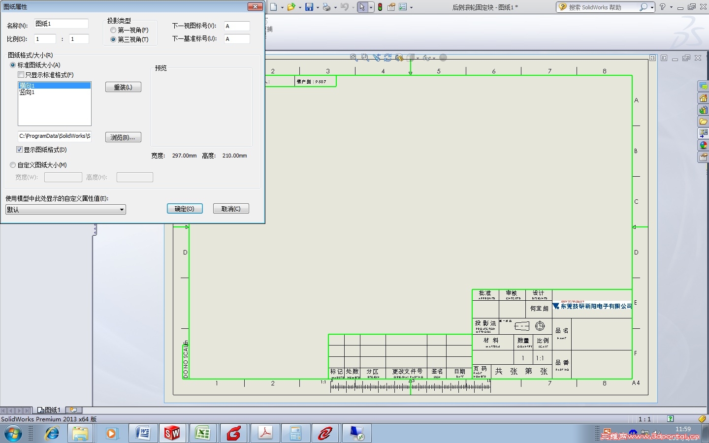Viewport: 709px width, 443px height.
Task: Select 竖向1 in sheet format list
Action: point(55,92)
